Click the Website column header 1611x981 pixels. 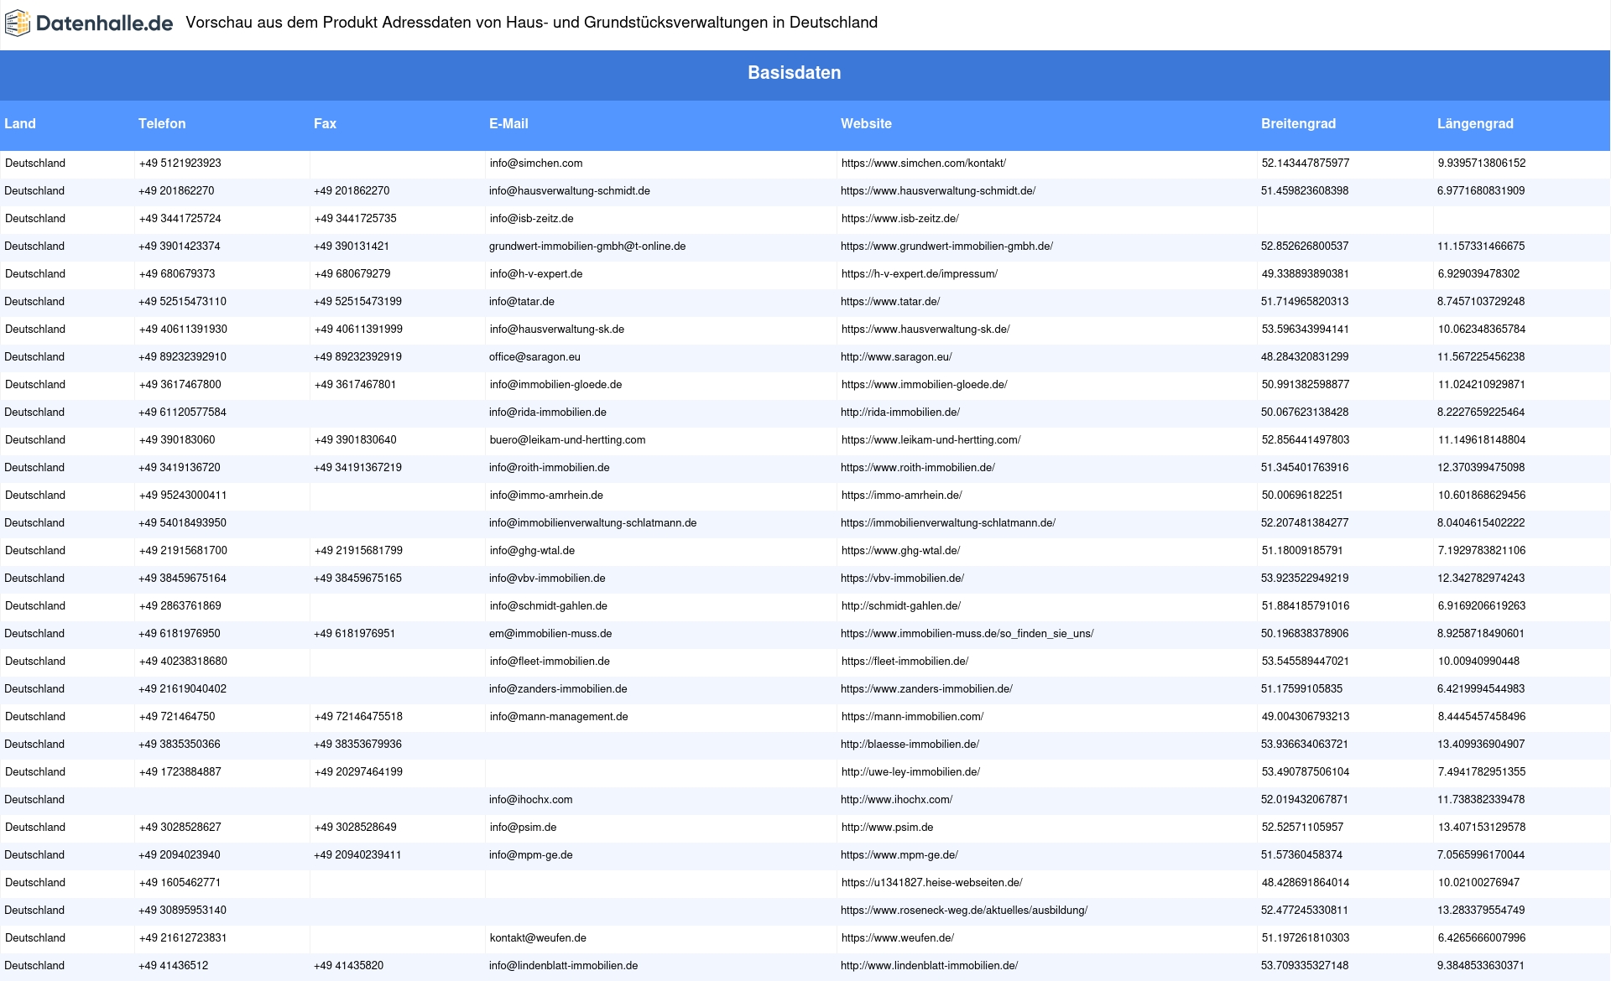pos(866,123)
